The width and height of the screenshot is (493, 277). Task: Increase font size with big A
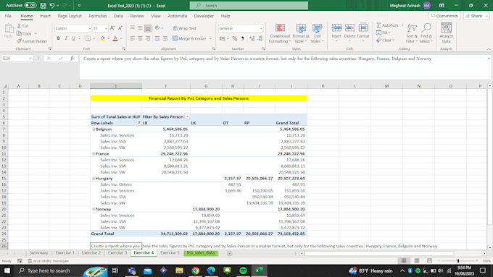pos(112,28)
